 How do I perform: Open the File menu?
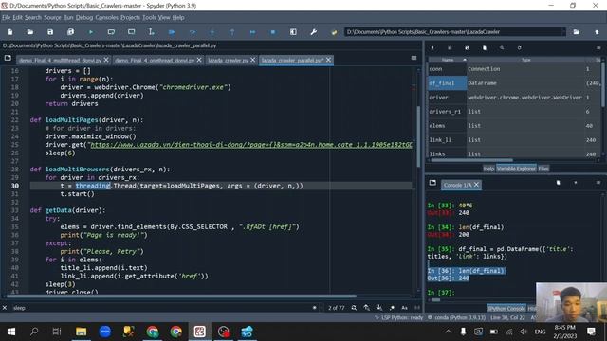point(7,17)
